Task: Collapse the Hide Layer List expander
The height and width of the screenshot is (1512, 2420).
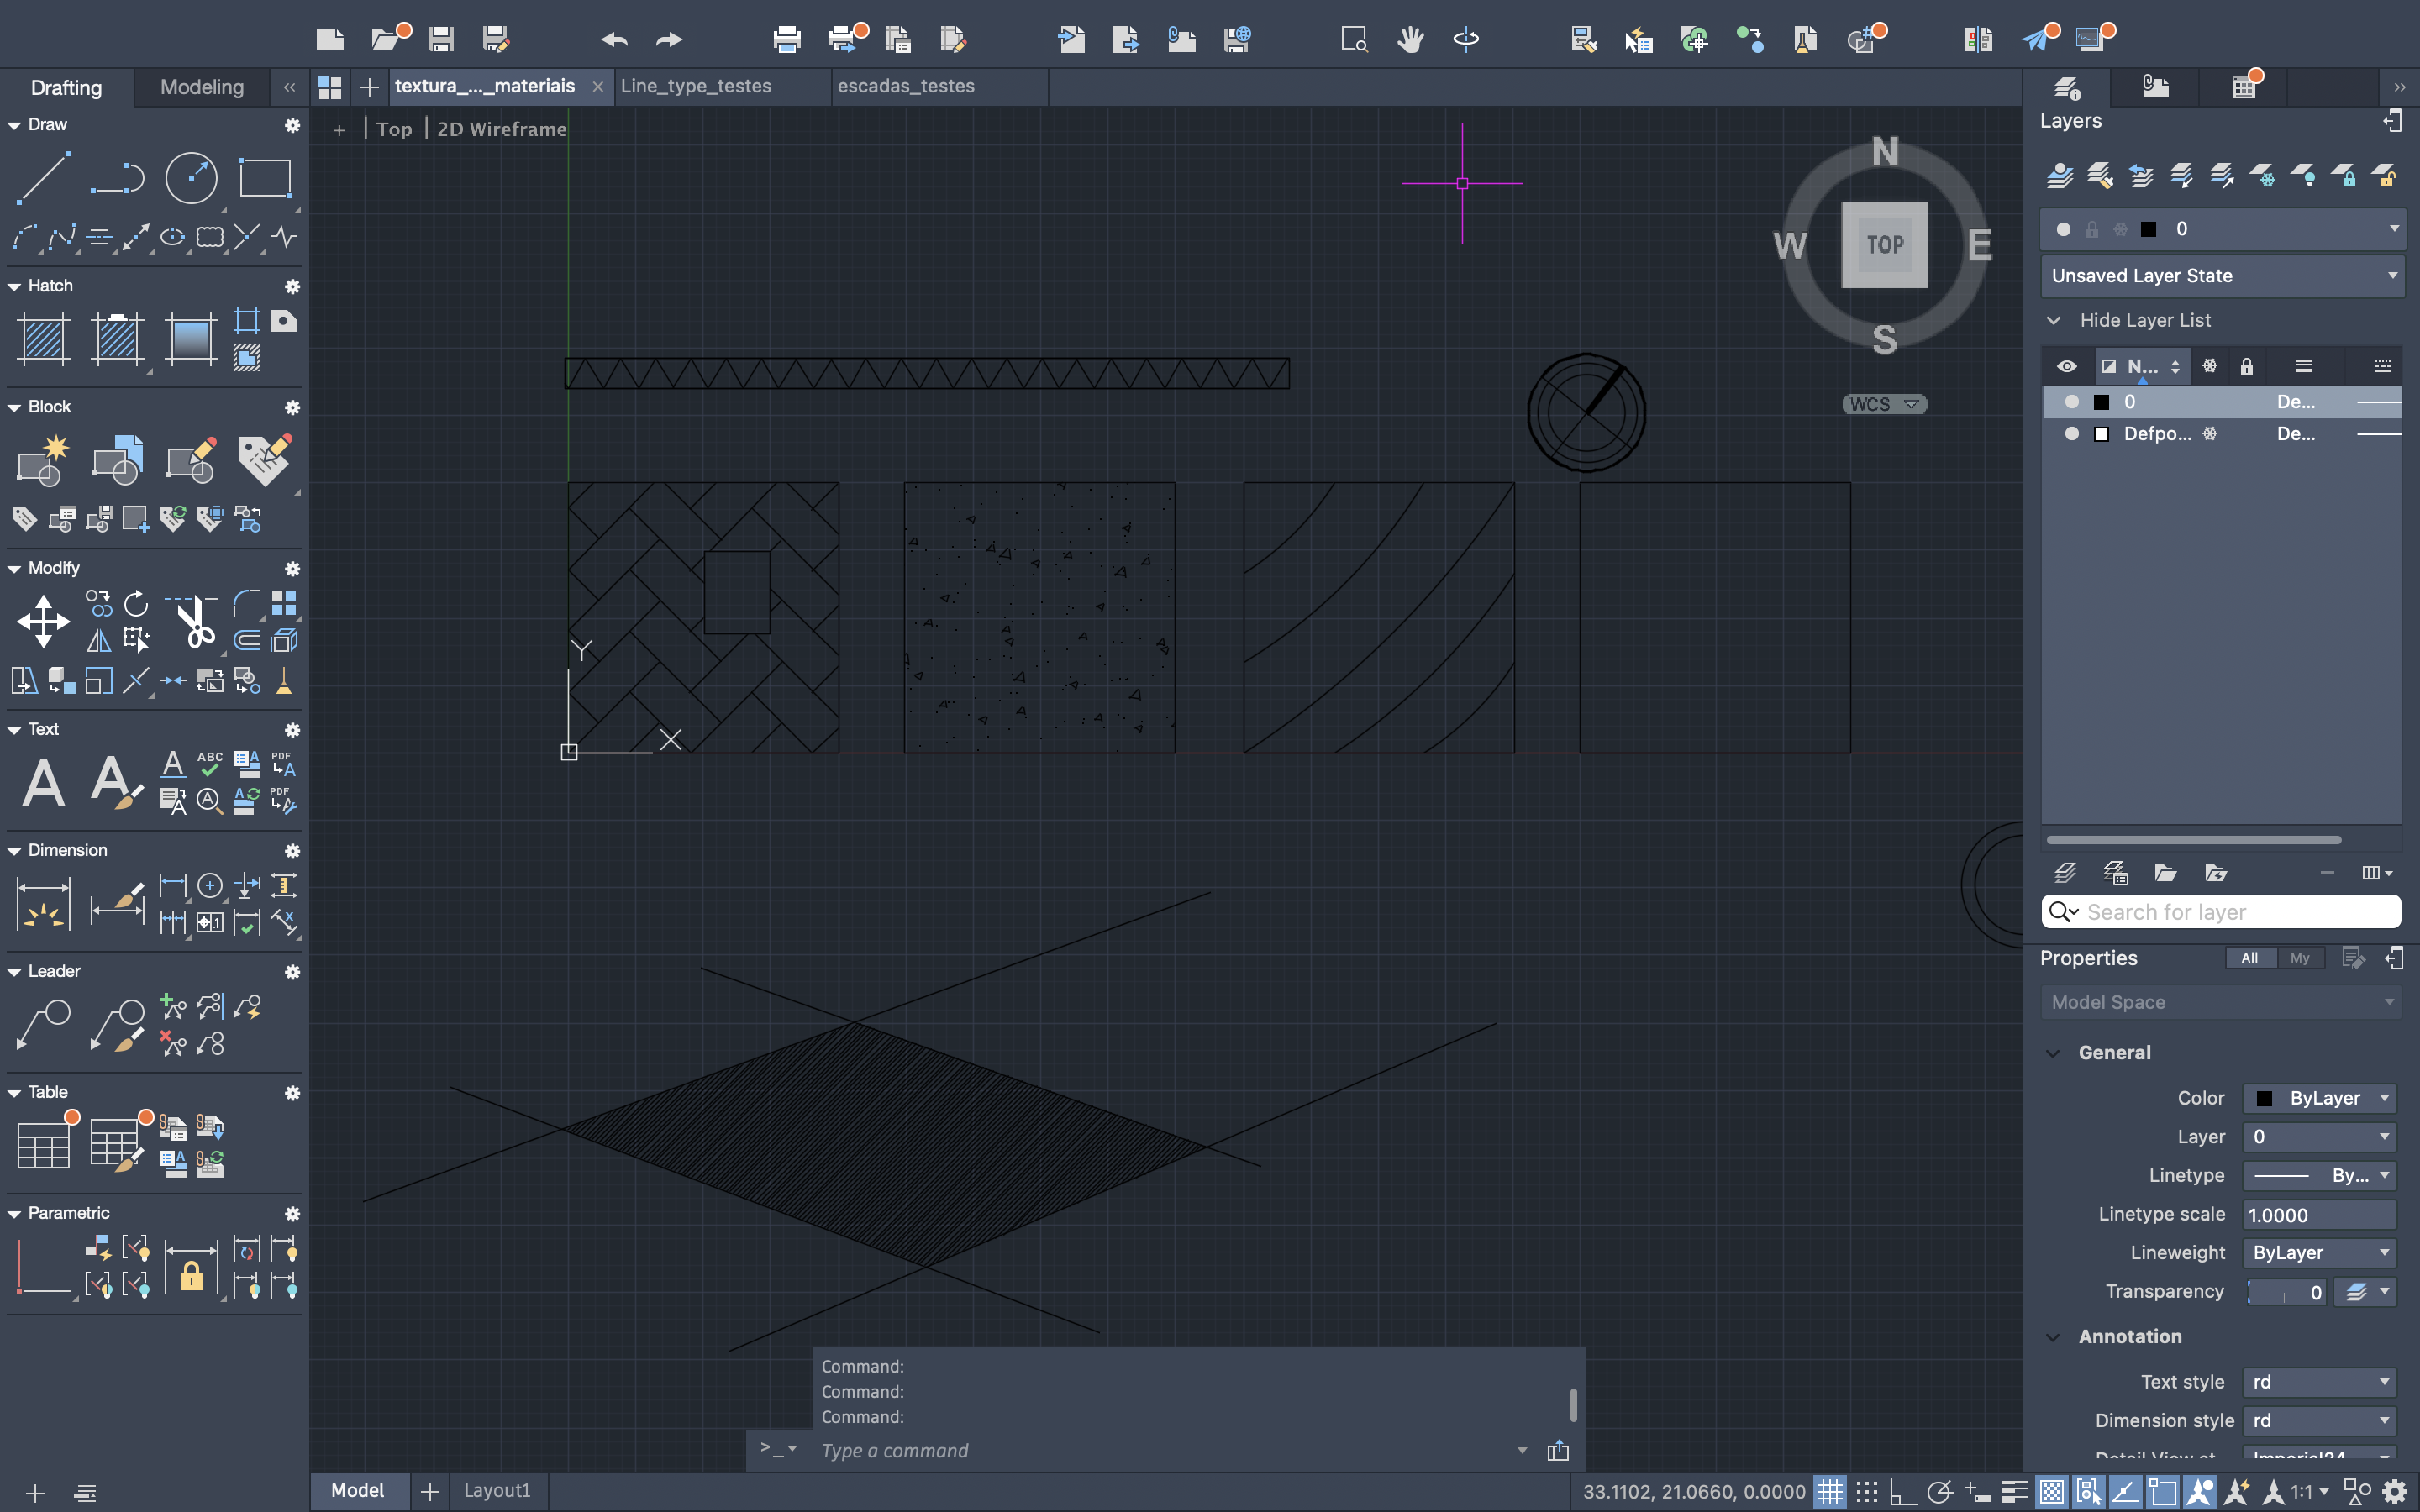Action: click(x=2053, y=320)
